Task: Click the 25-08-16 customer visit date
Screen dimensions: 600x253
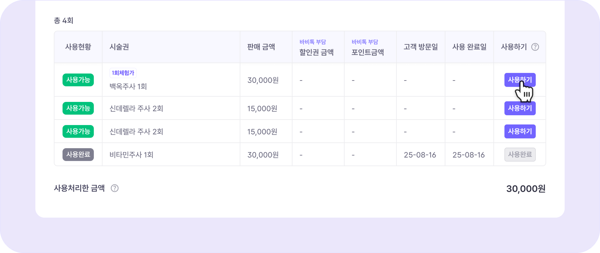Action: [420, 155]
